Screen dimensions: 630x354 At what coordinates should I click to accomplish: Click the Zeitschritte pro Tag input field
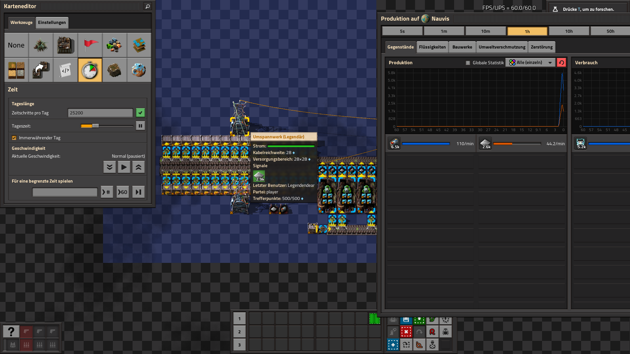(x=100, y=113)
